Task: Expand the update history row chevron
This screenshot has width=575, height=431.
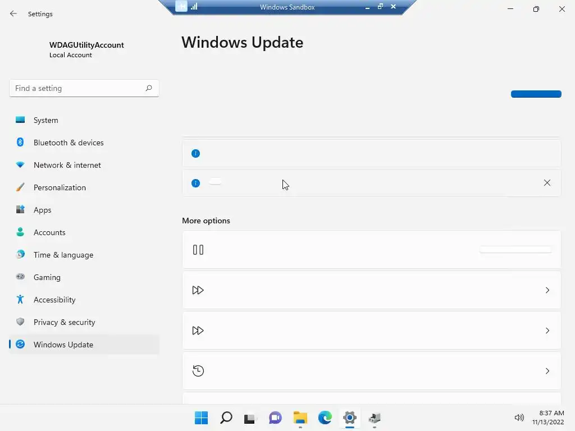Action: (x=547, y=371)
